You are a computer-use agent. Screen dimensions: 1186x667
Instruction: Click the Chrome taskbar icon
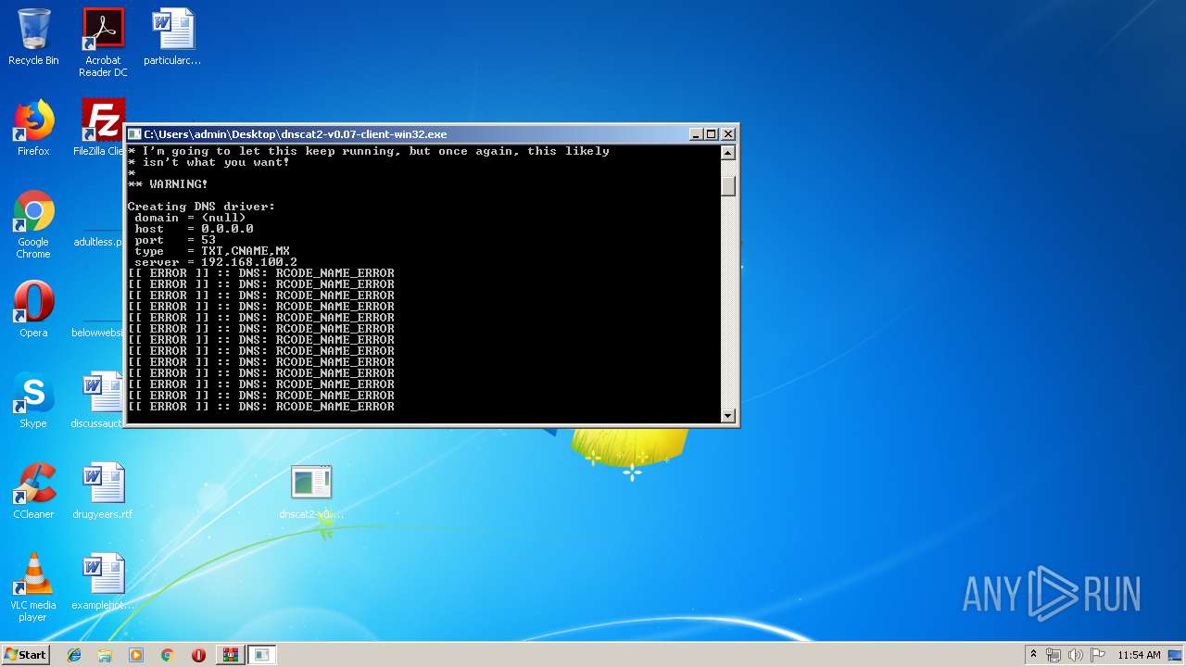point(168,655)
